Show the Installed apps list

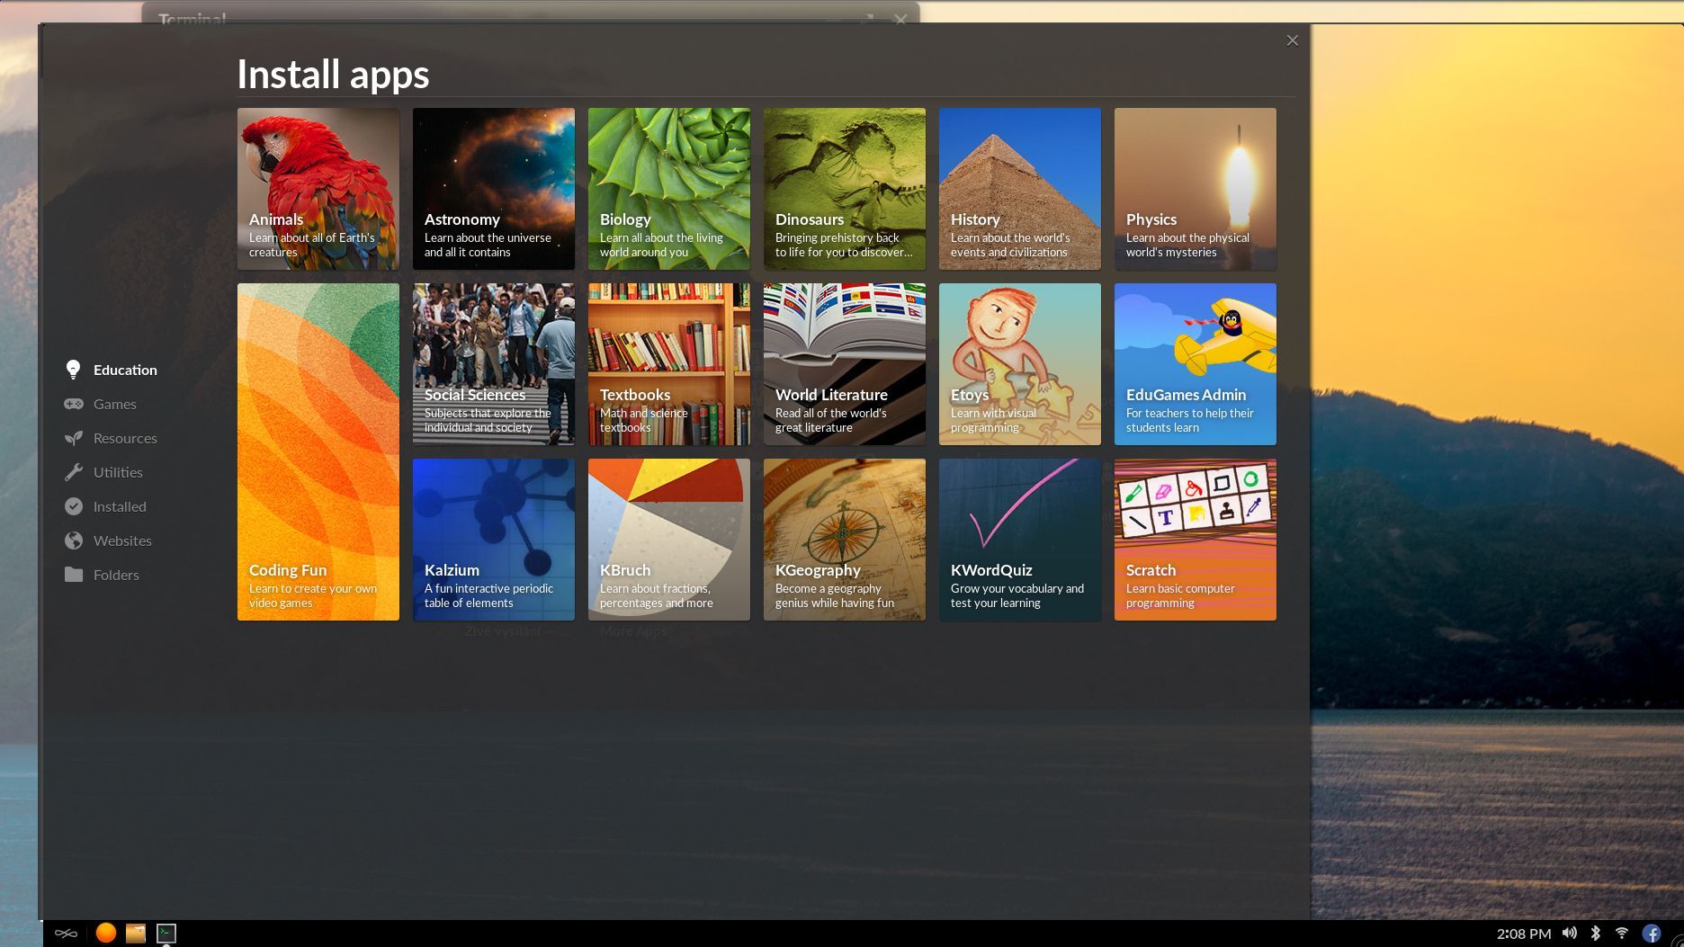coord(120,506)
